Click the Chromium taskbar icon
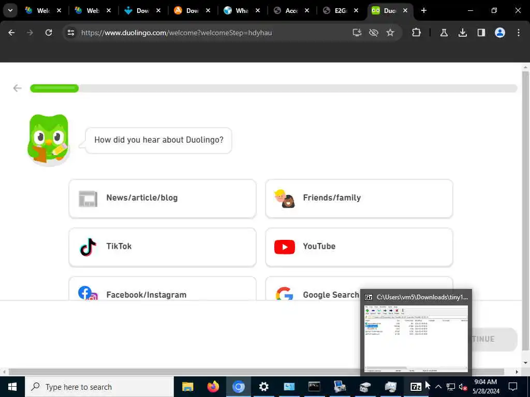 (x=238, y=387)
